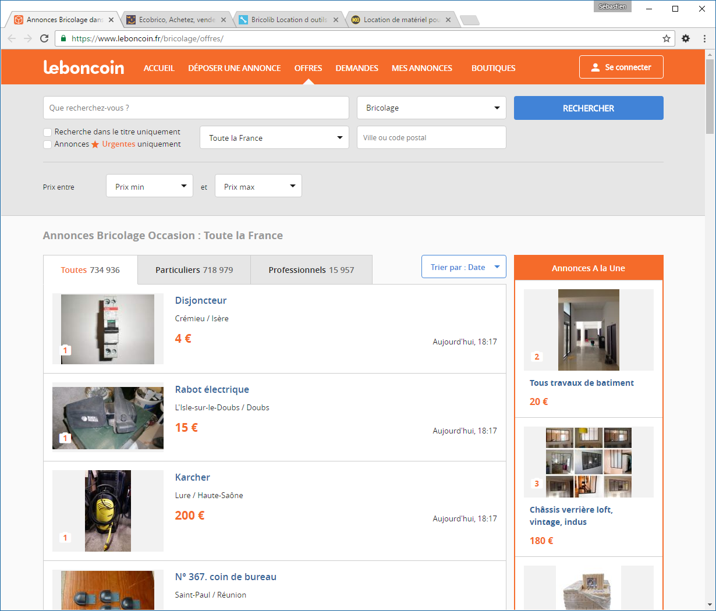Screen dimensions: 716x611
Task: Click the Se connecter button
Action: (x=621, y=67)
